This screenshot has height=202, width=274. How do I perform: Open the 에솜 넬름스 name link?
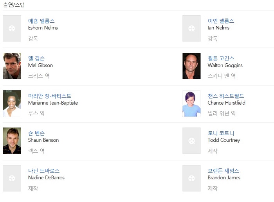click(x=41, y=21)
